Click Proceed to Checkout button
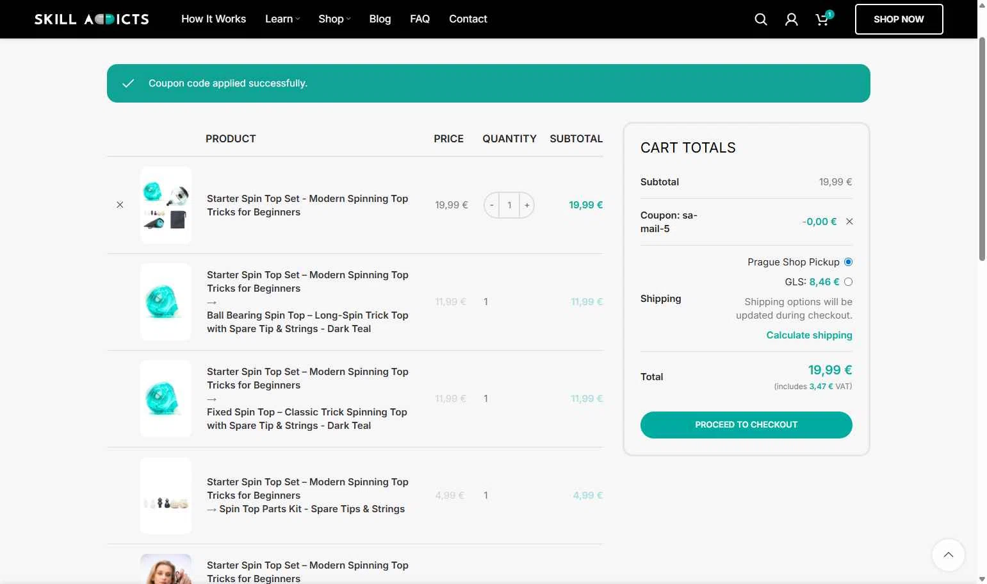The width and height of the screenshot is (987, 584). coord(746,425)
